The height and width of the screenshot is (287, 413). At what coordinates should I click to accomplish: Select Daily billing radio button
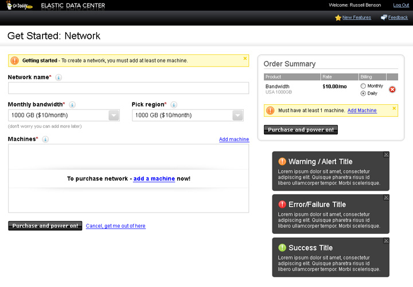coord(363,93)
